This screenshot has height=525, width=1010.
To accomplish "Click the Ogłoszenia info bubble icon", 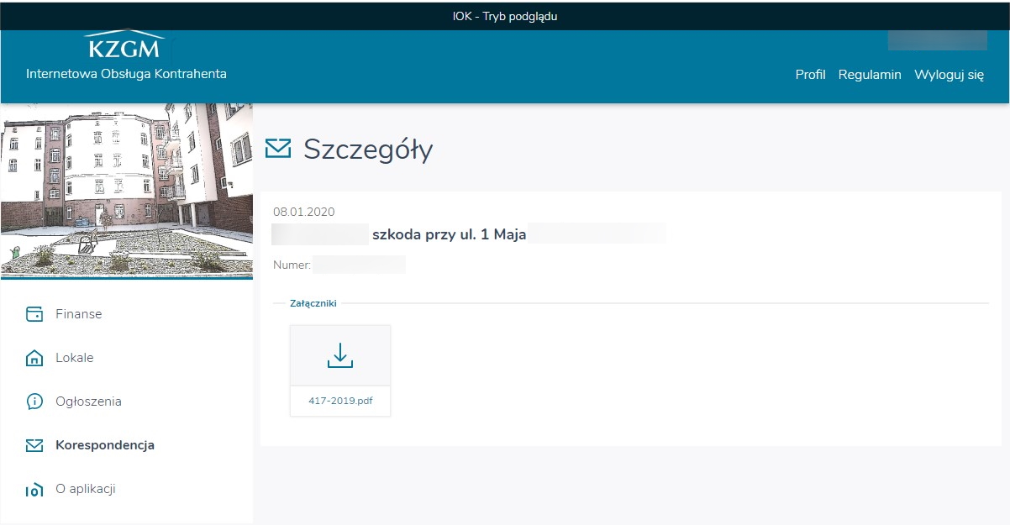I will coord(34,402).
